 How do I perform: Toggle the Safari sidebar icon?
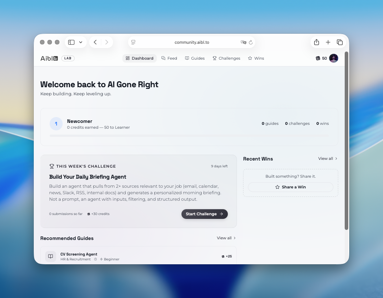(x=71, y=42)
